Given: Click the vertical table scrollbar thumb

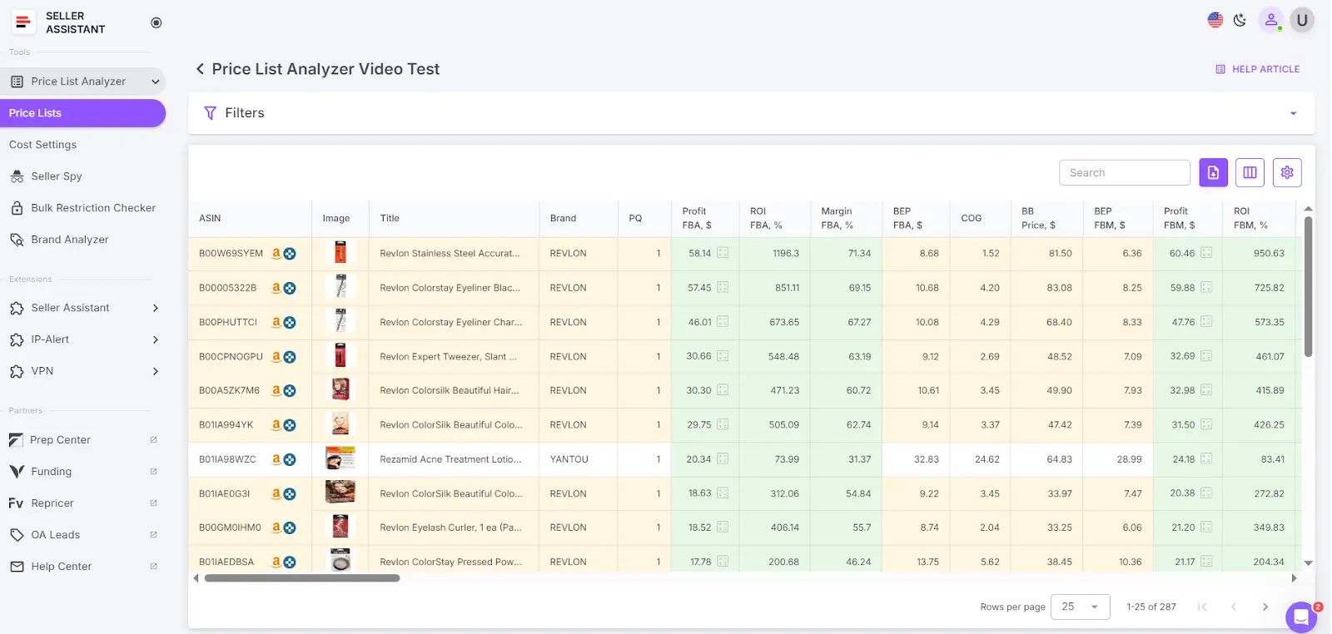Looking at the screenshot, I should pos(1308,287).
